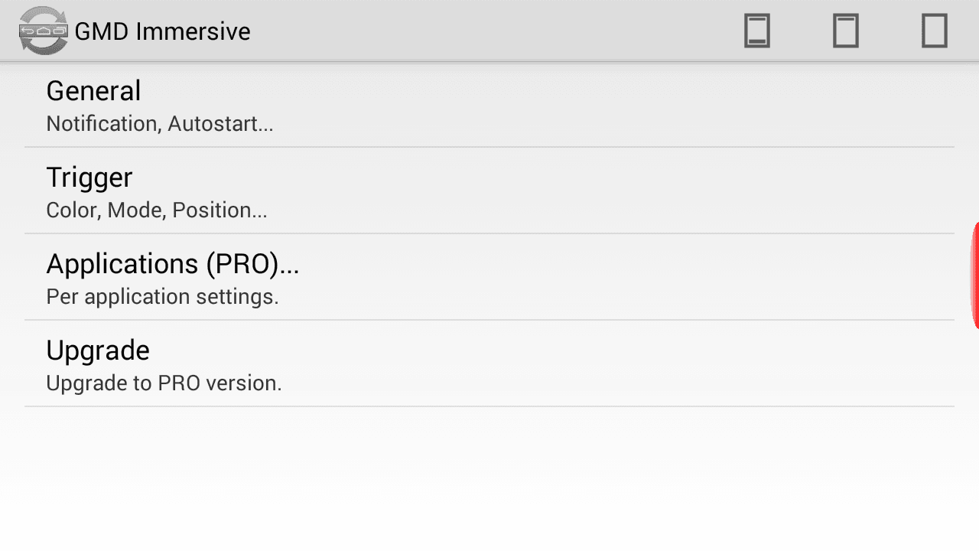Tap the red trigger bar on right edge
This screenshot has width=979, height=551.
[975, 275]
